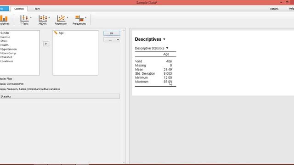This screenshot has width=294, height=165.
Task: Click the Descriptive Statistics table title
Action: [150, 48]
